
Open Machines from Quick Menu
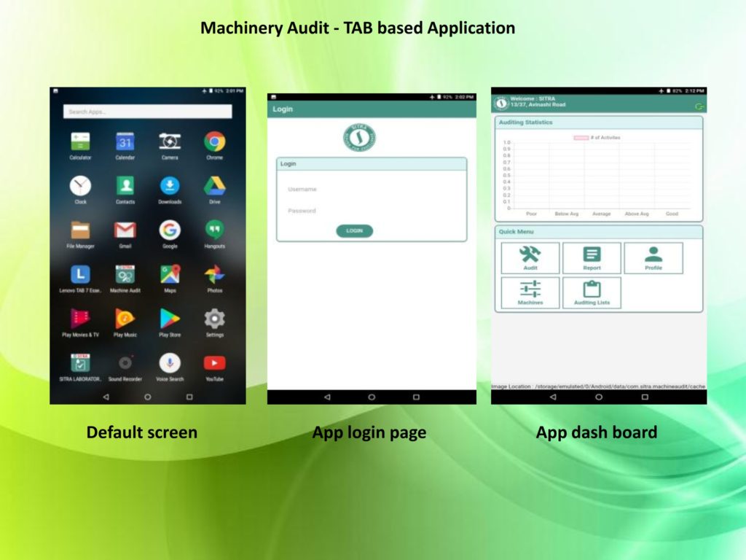[x=530, y=292]
